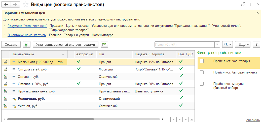Open help with the question mark button
Screen dimensions: 263x124
click(x=256, y=45)
